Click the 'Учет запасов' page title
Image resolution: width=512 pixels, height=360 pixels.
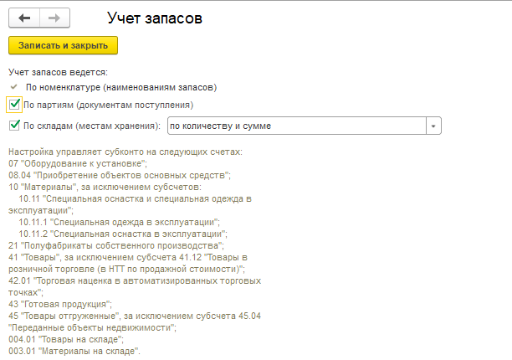(155, 18)
